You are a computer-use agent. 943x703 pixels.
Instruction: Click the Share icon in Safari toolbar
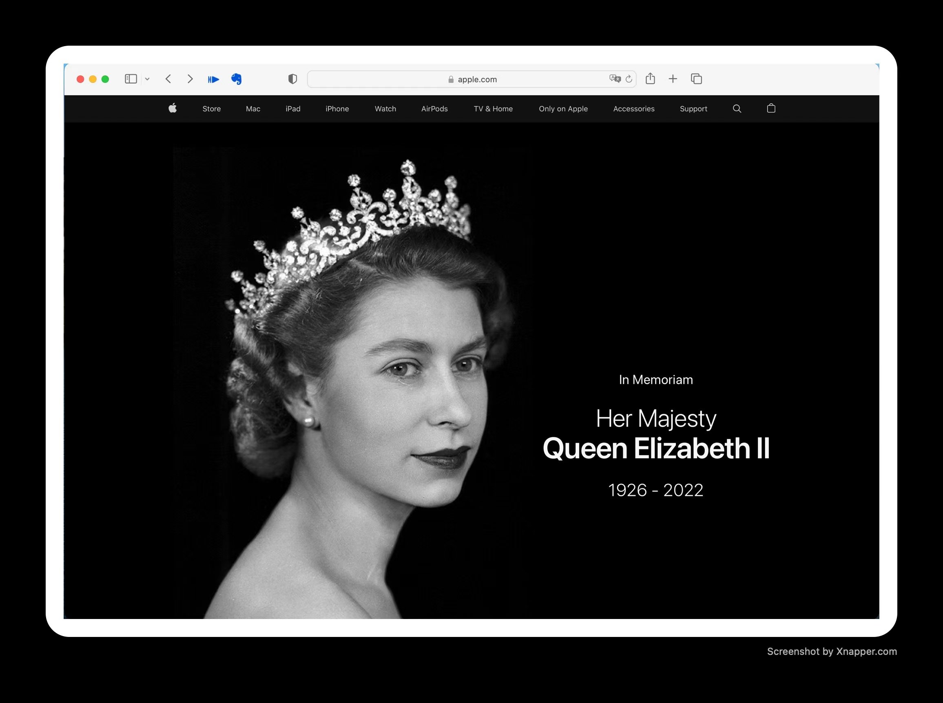[x=650, y=79]
